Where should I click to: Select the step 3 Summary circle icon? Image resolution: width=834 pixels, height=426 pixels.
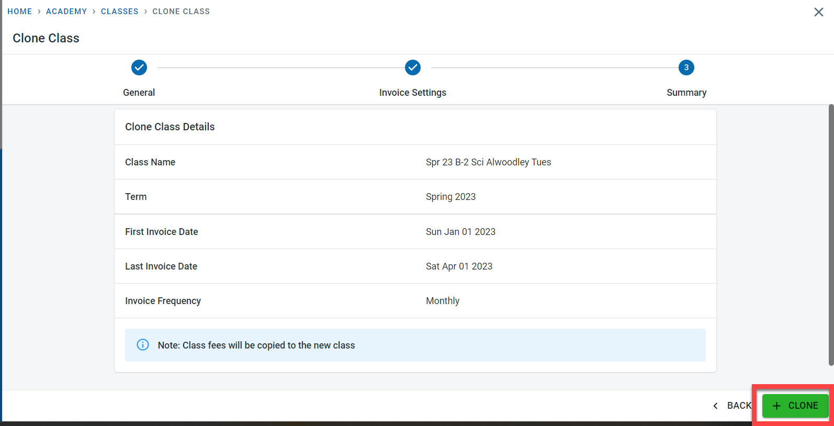click(x=686, y=68)
